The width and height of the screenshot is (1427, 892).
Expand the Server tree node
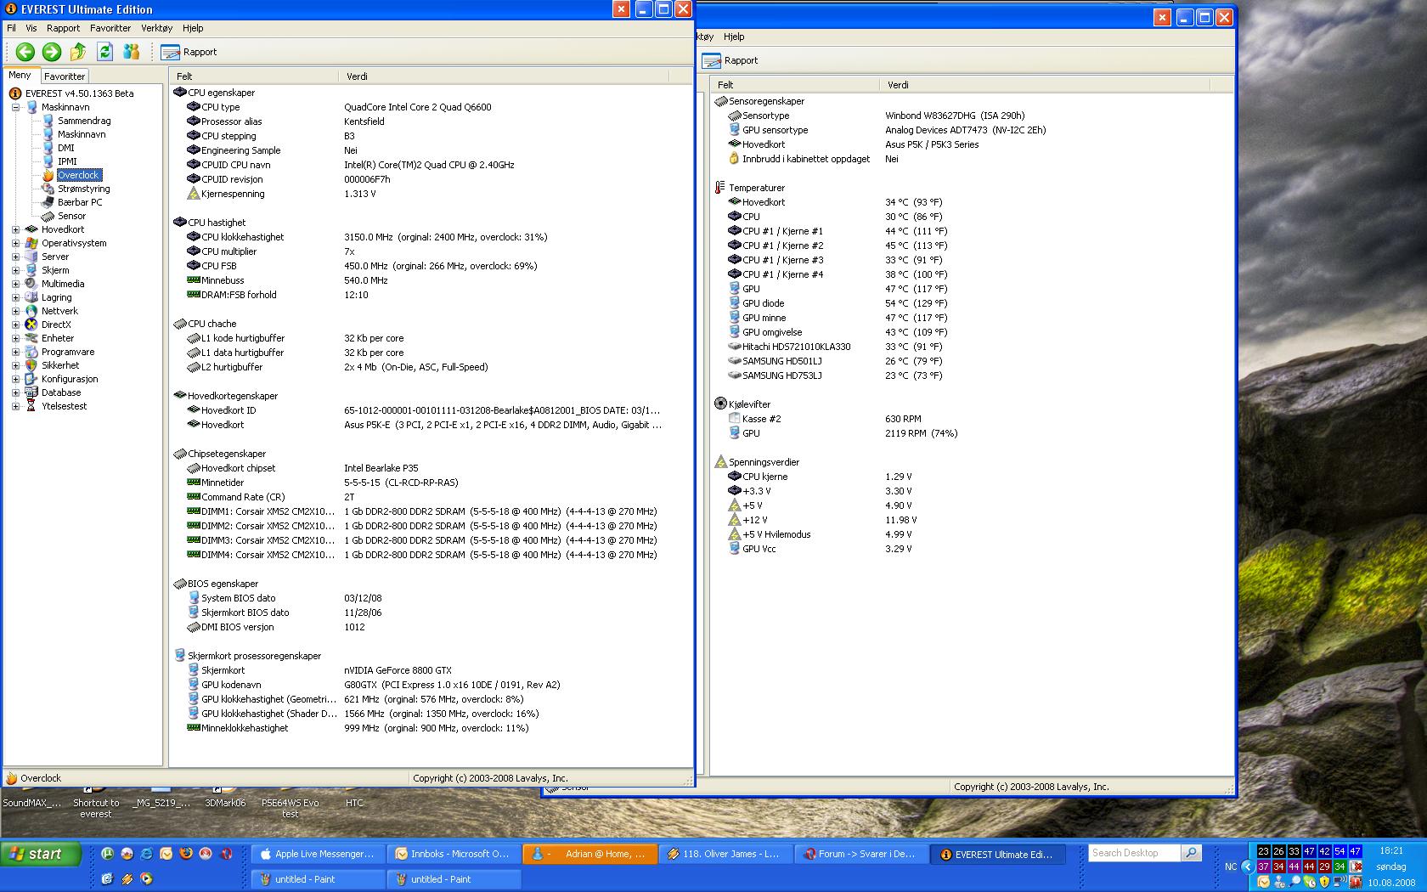click(15, 257)
